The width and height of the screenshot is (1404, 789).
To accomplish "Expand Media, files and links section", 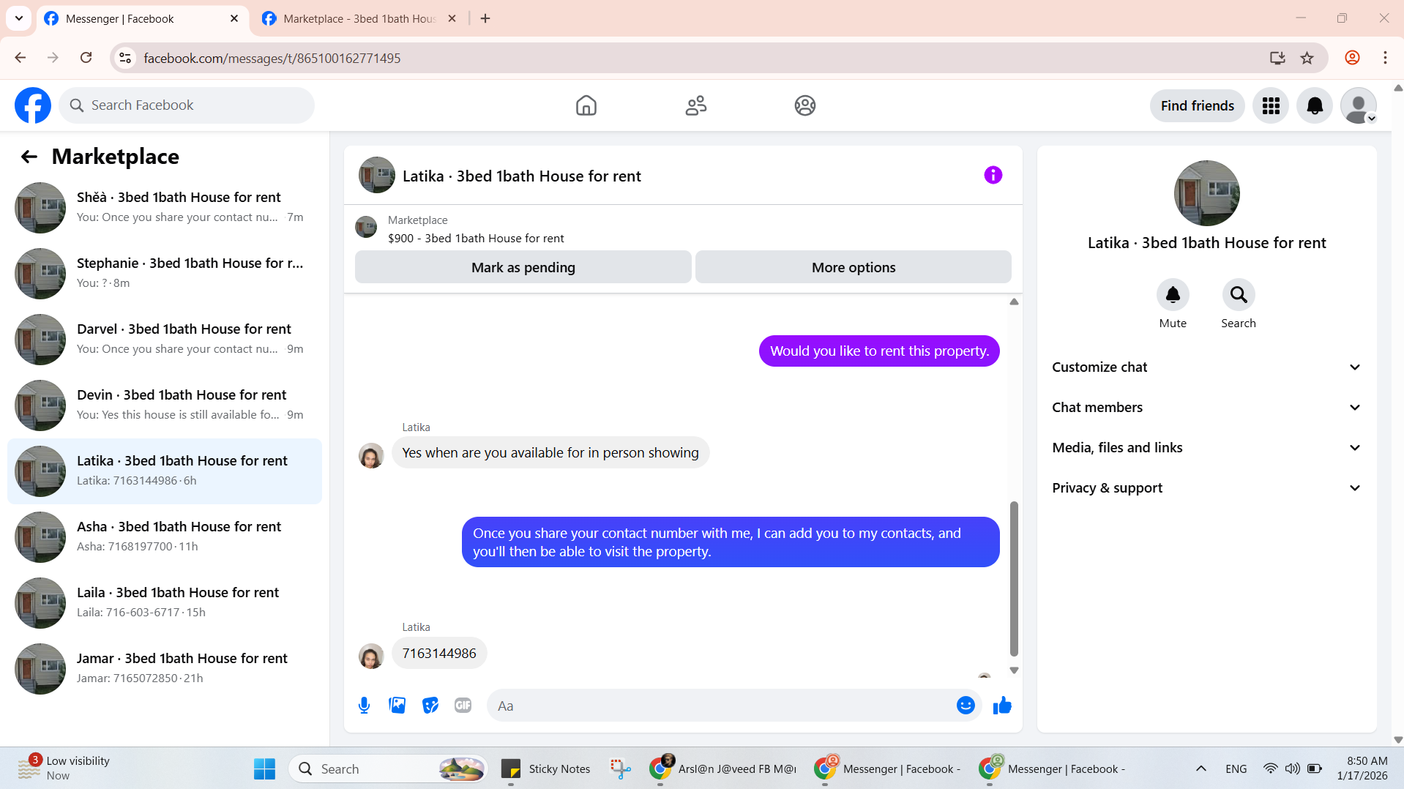I will pyautogui.click(x=1206, y=448).
